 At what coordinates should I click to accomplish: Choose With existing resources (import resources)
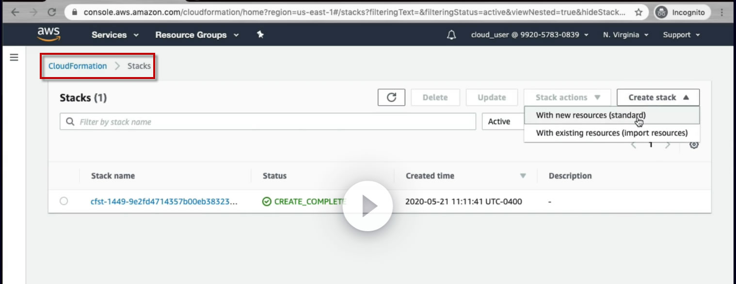[612, 133]
